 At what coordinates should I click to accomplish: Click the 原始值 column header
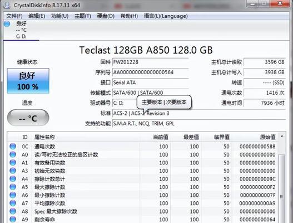click(255, 137)
